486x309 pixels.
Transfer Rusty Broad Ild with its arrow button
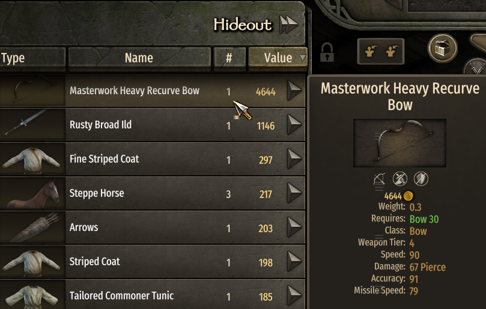click(x=294, y=125)
